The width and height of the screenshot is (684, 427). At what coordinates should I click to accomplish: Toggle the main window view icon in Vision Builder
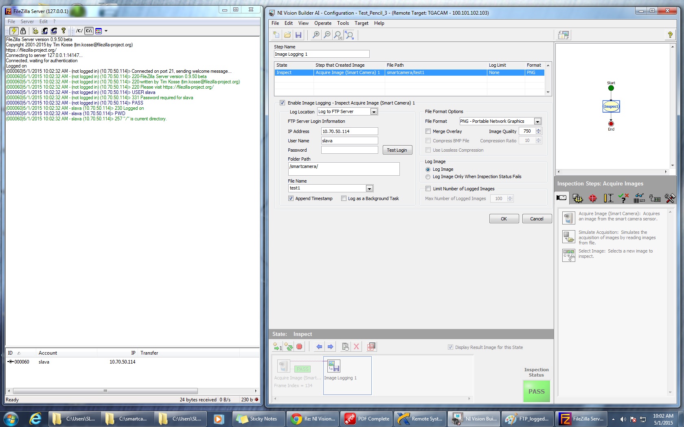[x=564, y=35]
